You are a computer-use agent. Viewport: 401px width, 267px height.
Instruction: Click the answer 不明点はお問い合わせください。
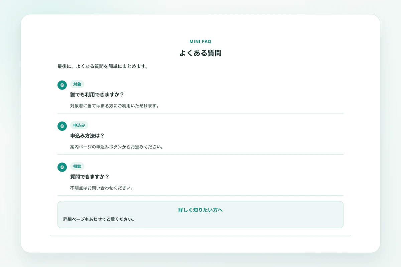tap(102, 188)
